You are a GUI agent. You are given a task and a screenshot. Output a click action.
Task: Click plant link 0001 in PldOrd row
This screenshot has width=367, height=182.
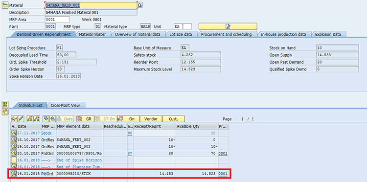tap(223, 174)
